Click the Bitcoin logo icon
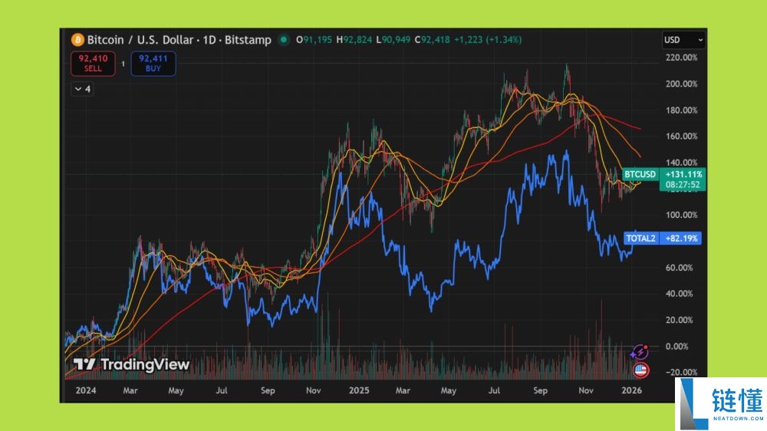Image resolution: width=767 pixels, height=431 pixels. coord(77,40)
